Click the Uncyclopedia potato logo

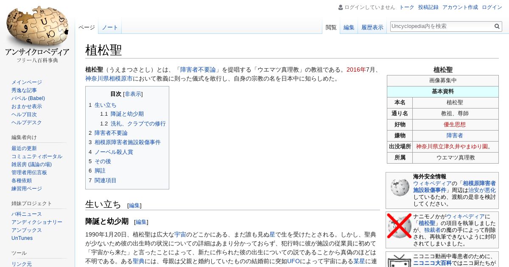pos(37,26)
